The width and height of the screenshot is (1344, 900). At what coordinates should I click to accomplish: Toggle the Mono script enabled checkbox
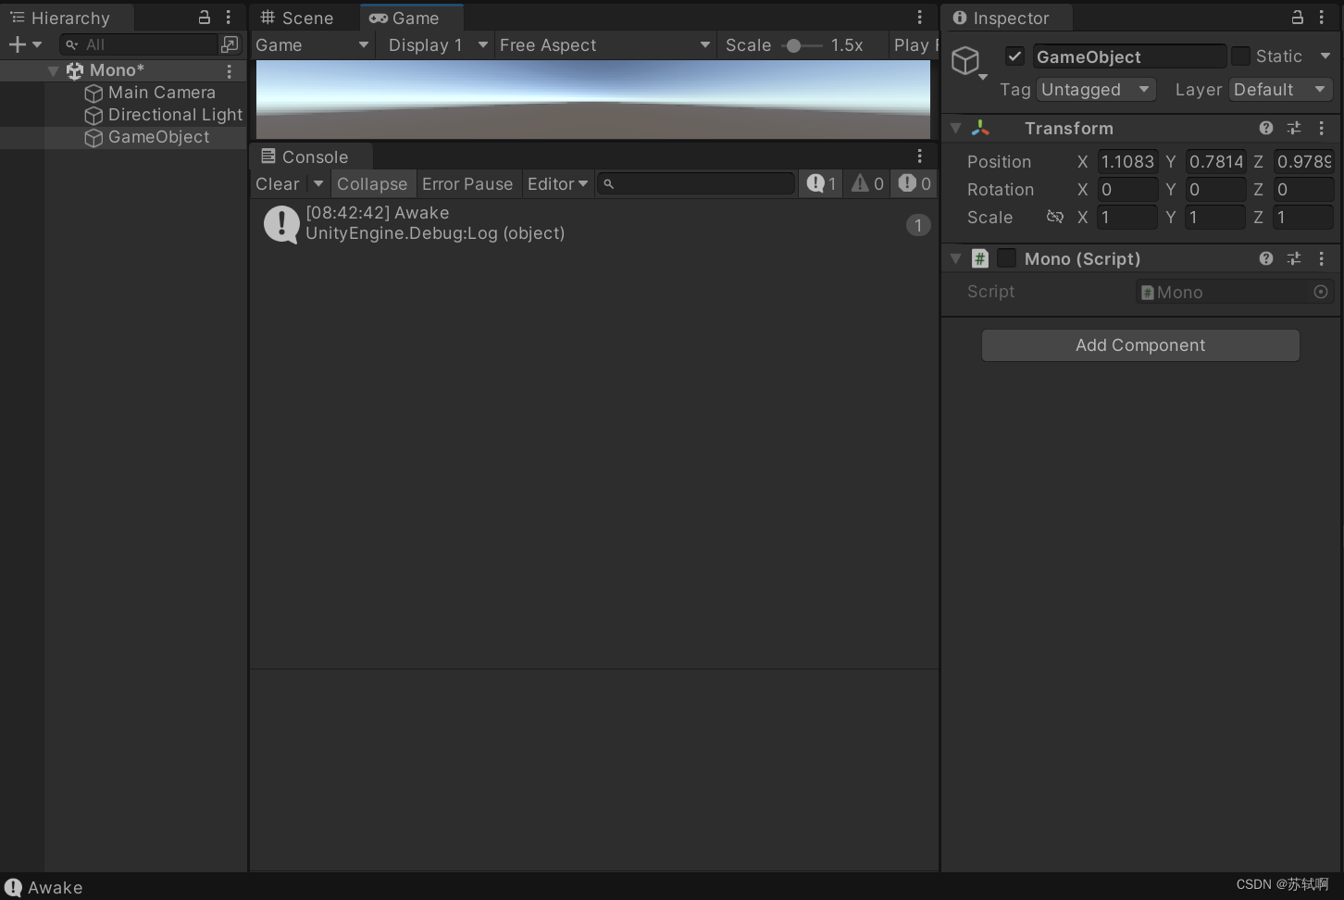click(x=1006, y=258)
